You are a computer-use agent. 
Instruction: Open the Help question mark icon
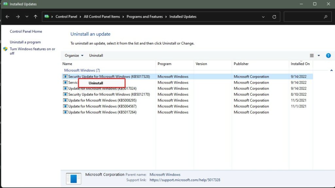coord(328,55)
